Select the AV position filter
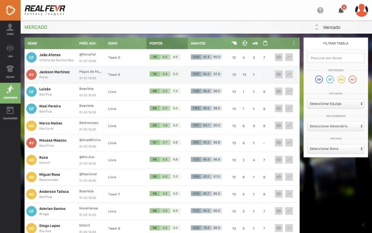This screenshot has width=372, height=233. click(353, 80)
